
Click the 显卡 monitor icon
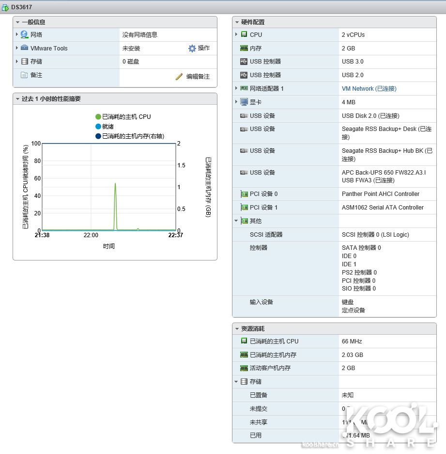(x=244, y=102)
